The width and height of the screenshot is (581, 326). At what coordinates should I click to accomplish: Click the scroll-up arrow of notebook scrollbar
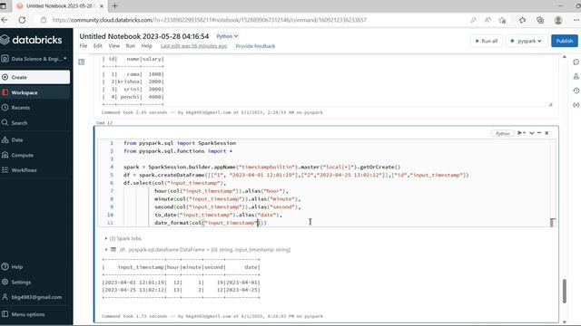tap(565, 57)
